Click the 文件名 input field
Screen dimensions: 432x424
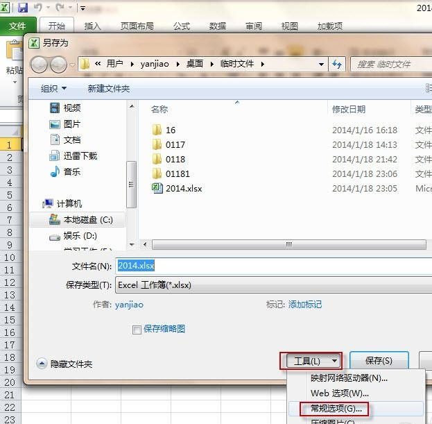(x=274, y=266)
